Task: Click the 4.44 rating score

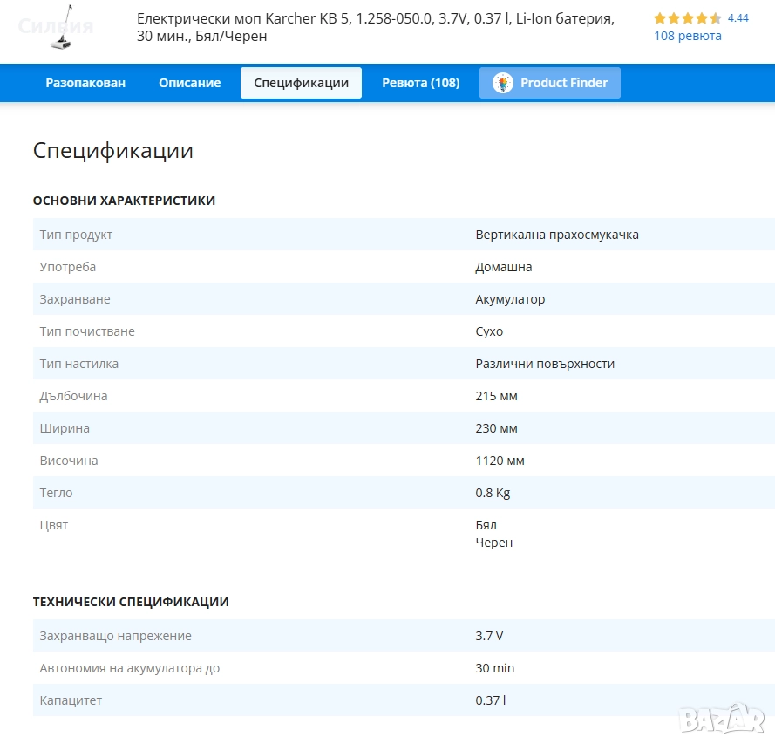Action: click(738, 18)
